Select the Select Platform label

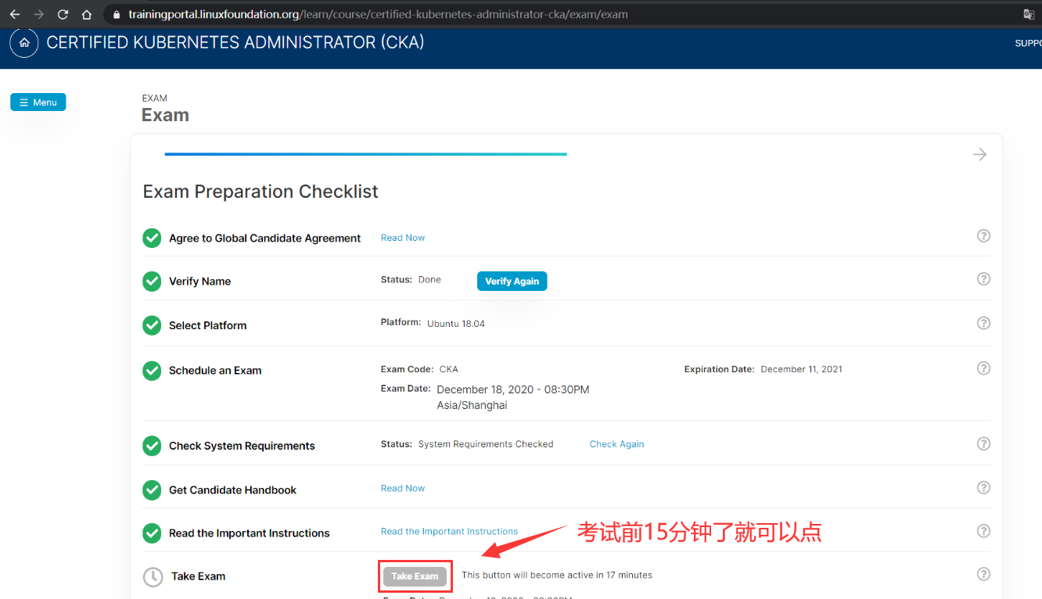[208, 325]
